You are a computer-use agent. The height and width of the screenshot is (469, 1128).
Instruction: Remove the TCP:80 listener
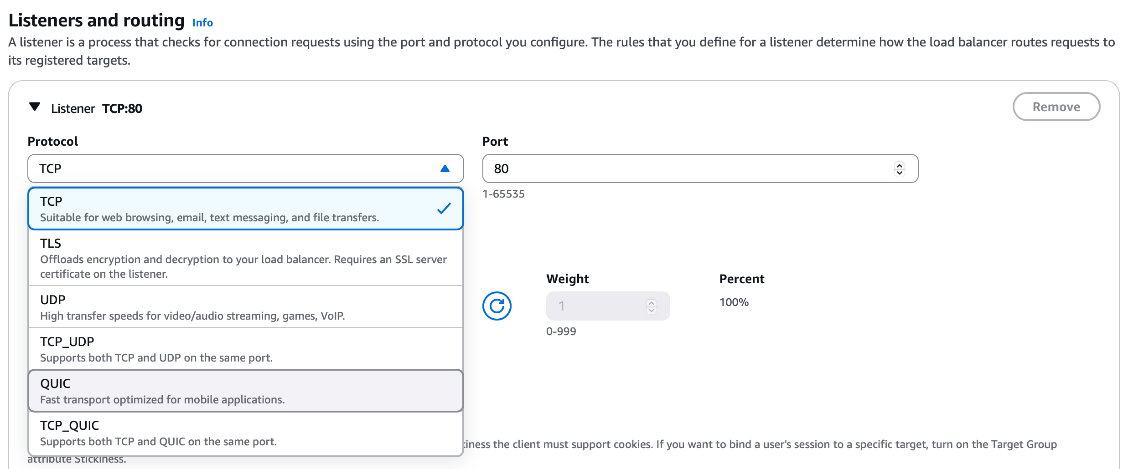[x=1056, y=107]
